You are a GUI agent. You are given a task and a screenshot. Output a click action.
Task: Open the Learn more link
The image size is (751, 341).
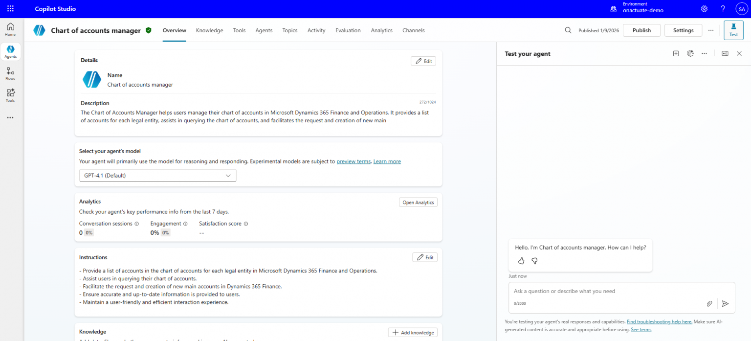387,161
